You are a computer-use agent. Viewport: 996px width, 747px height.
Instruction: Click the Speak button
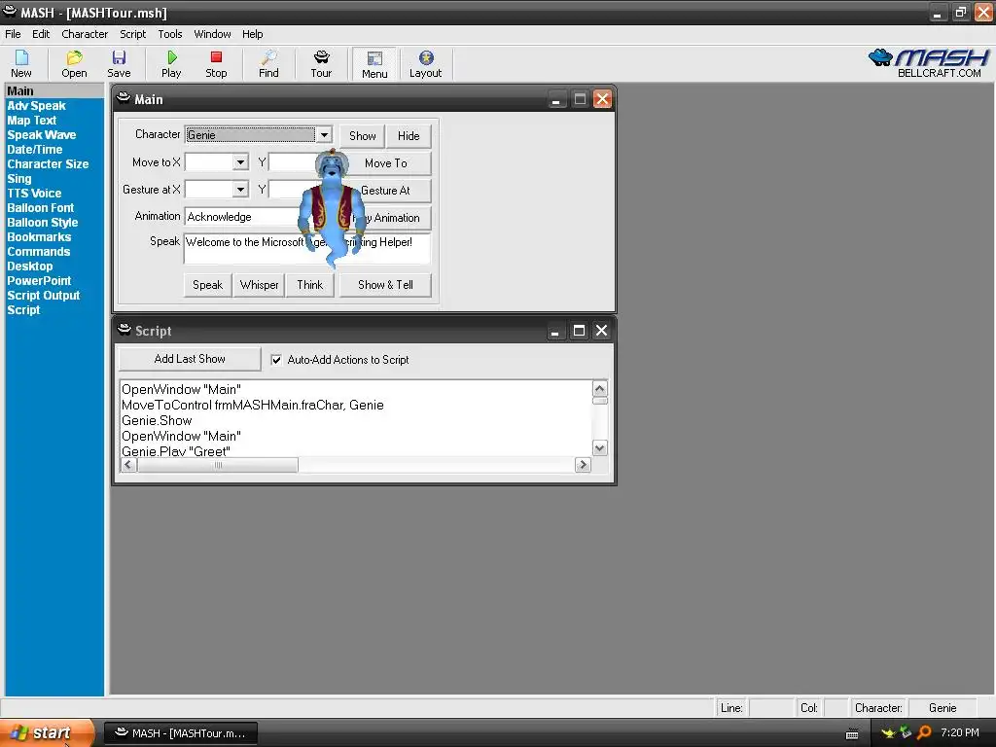(x=208, y=285)
